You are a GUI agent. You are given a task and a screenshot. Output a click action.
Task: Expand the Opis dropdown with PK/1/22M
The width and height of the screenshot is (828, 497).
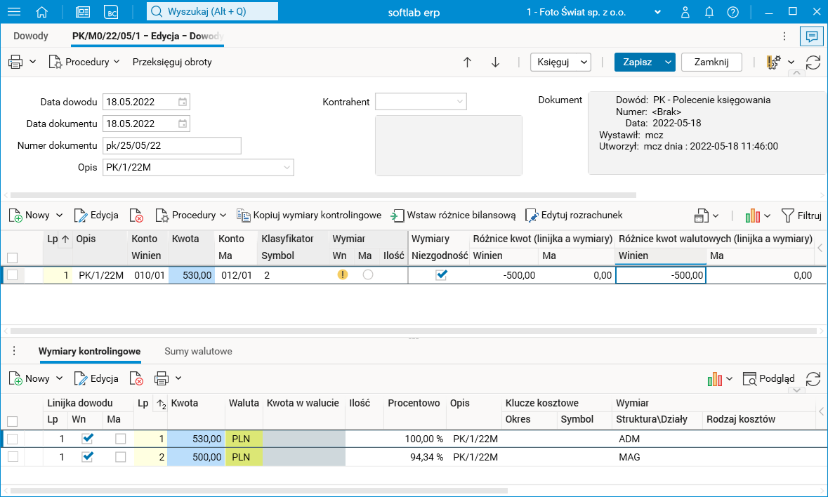(x=287, y=167)
